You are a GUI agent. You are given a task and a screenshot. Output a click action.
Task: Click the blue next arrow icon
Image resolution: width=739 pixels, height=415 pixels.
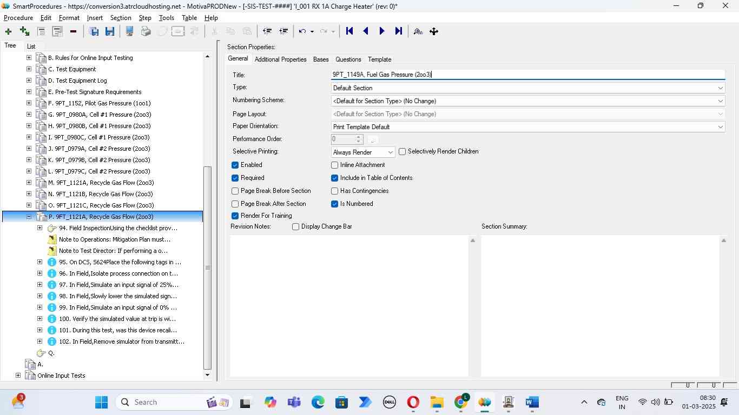382,31
